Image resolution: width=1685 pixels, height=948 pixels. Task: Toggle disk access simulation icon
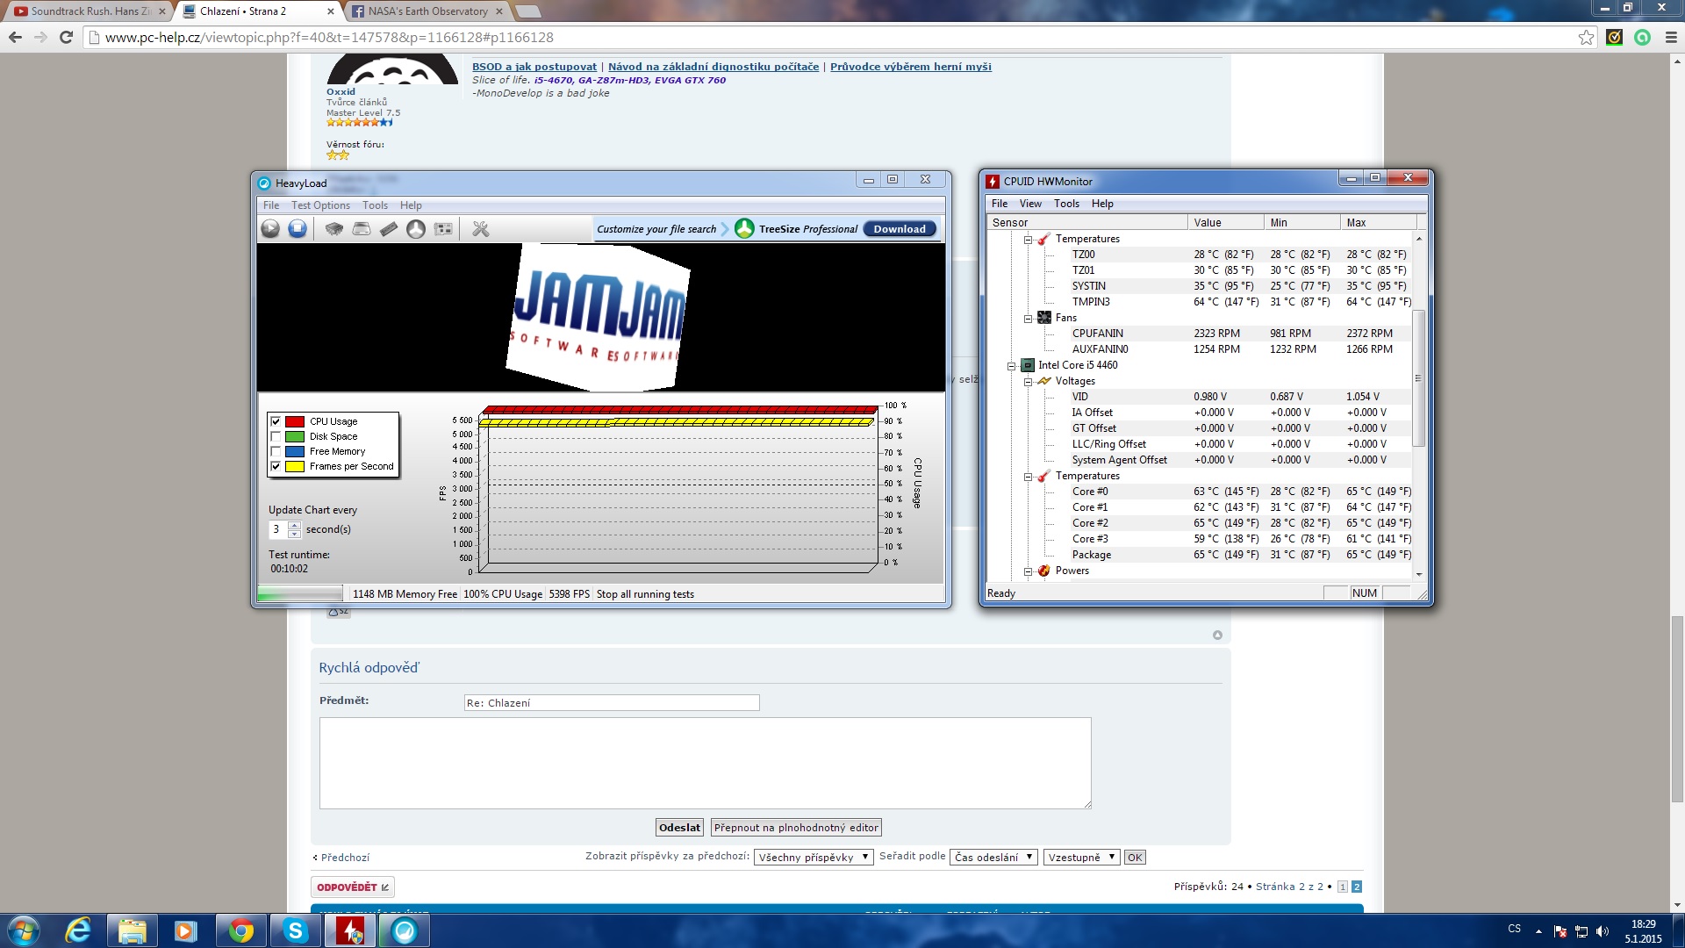point(416,229)
